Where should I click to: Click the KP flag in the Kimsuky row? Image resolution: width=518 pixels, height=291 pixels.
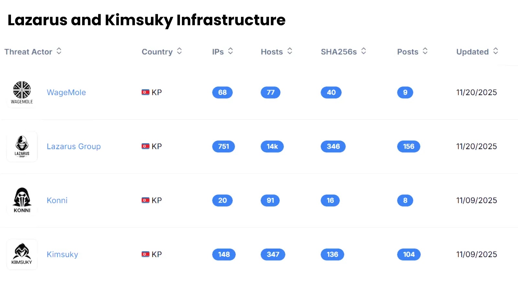click(145, 254)
